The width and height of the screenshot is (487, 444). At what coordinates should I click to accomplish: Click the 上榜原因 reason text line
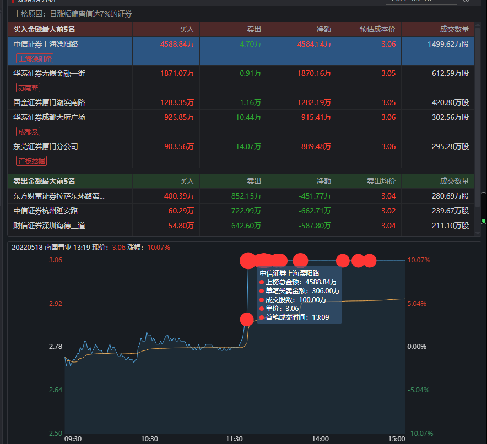click(73, 14)
